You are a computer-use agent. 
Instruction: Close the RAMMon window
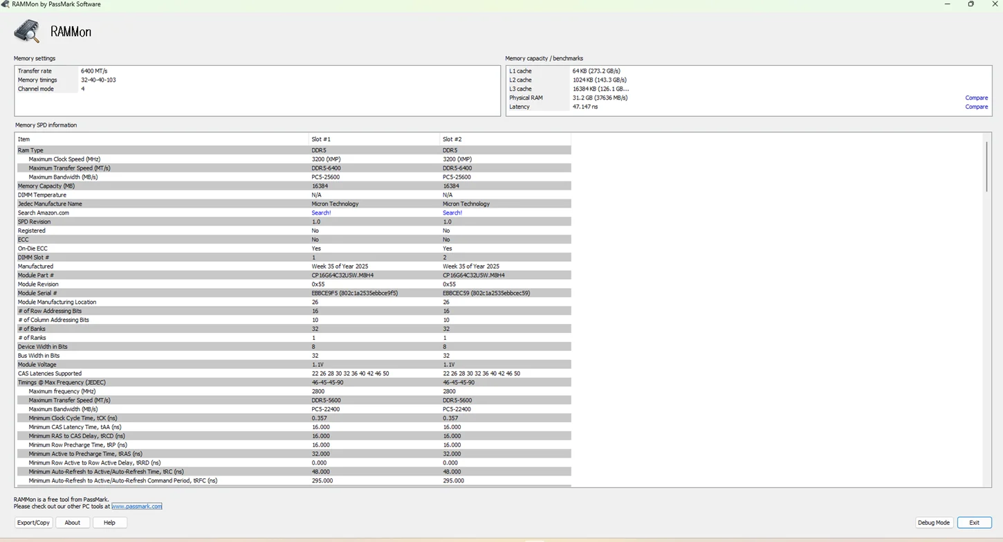[994, 4]
